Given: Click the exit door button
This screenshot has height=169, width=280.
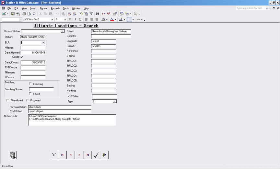Looking at the screenshot, I should (104, 155).
